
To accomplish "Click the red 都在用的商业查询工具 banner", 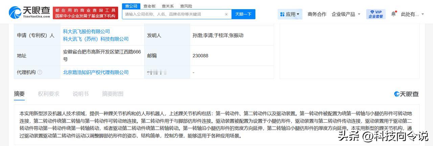I will click(85, 13).
